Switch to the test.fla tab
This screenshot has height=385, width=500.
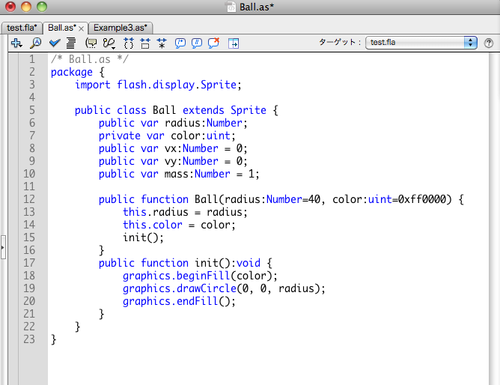22,28
